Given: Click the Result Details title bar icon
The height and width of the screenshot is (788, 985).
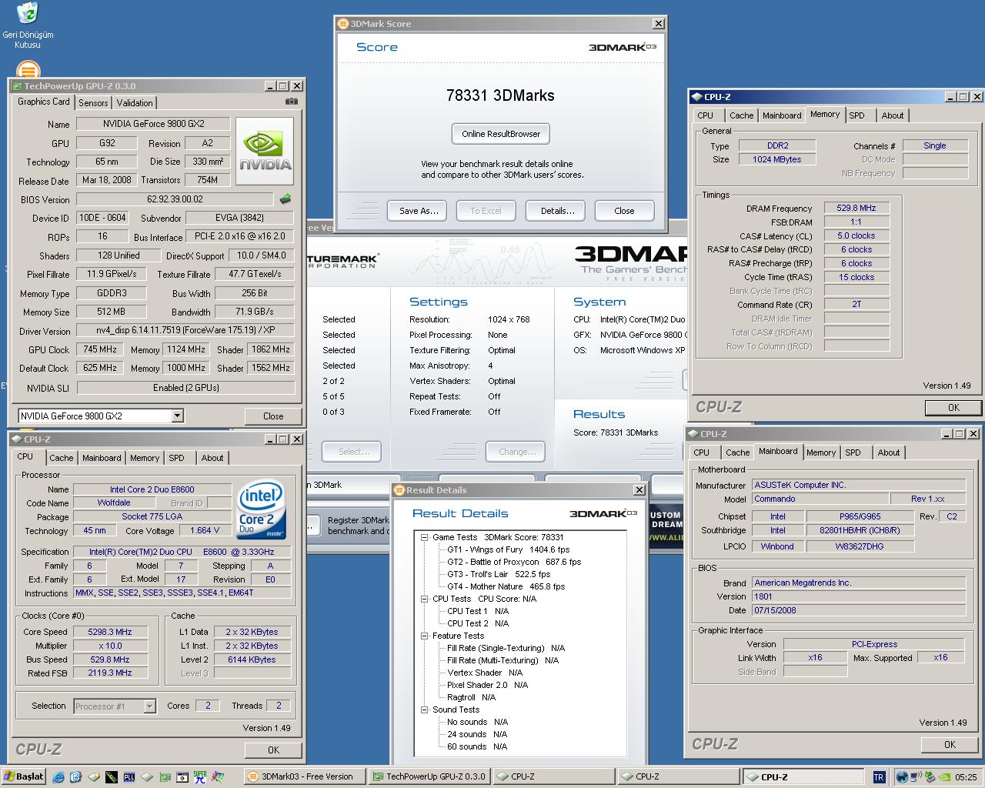Looking at the screenshot, I should [x=400, y=490].
